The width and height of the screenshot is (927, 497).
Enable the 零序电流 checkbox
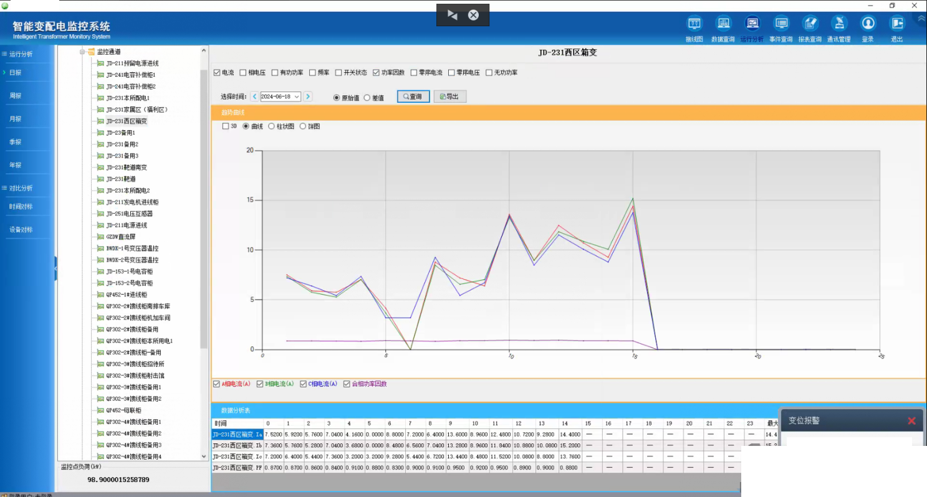coord(414,73)
